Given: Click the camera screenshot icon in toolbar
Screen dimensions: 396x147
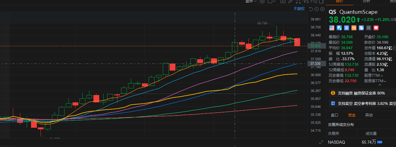Looking at the screenshot, I should (x=283, y=1).
